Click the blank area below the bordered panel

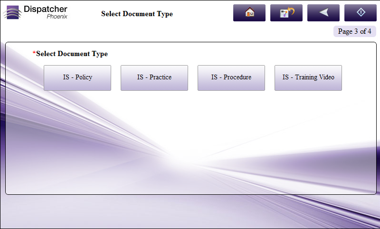coord(190,211)
